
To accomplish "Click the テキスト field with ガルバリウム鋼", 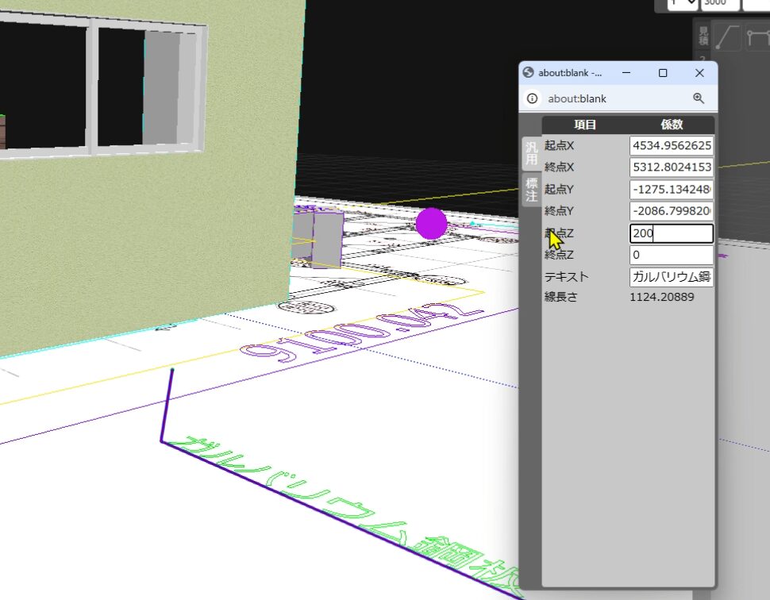I will click(x=671, y=277).
